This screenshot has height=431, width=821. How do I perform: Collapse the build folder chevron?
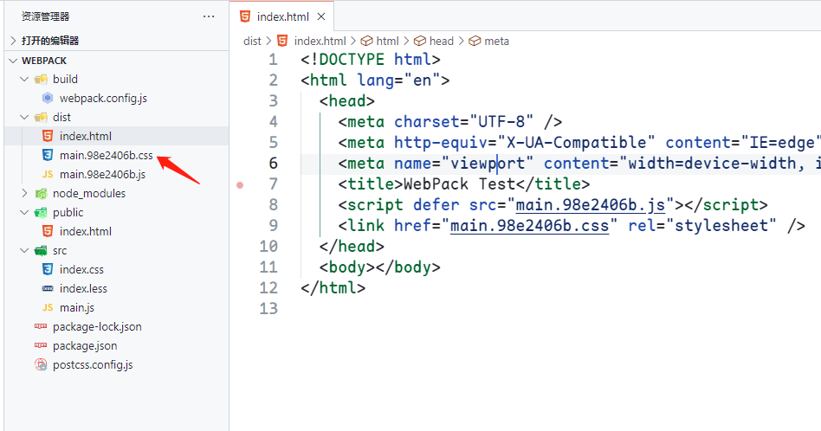click(x=23, y=79)
